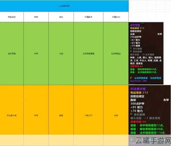This screenshot has height=146, width=171.
Task: Select the 头部 cell in the green row
Action: point(61,54)
